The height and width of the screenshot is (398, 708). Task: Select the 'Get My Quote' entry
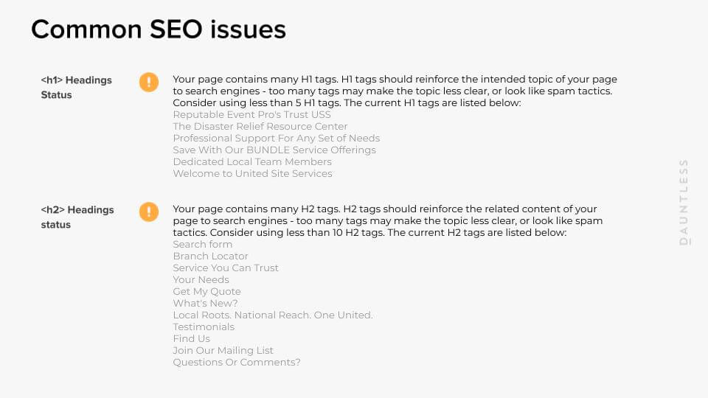206,292
